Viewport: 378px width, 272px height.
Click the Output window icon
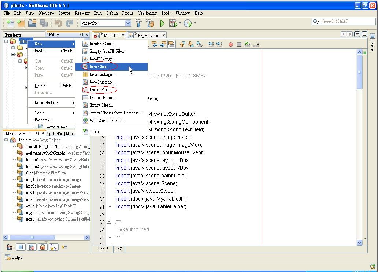click(7, 257)
